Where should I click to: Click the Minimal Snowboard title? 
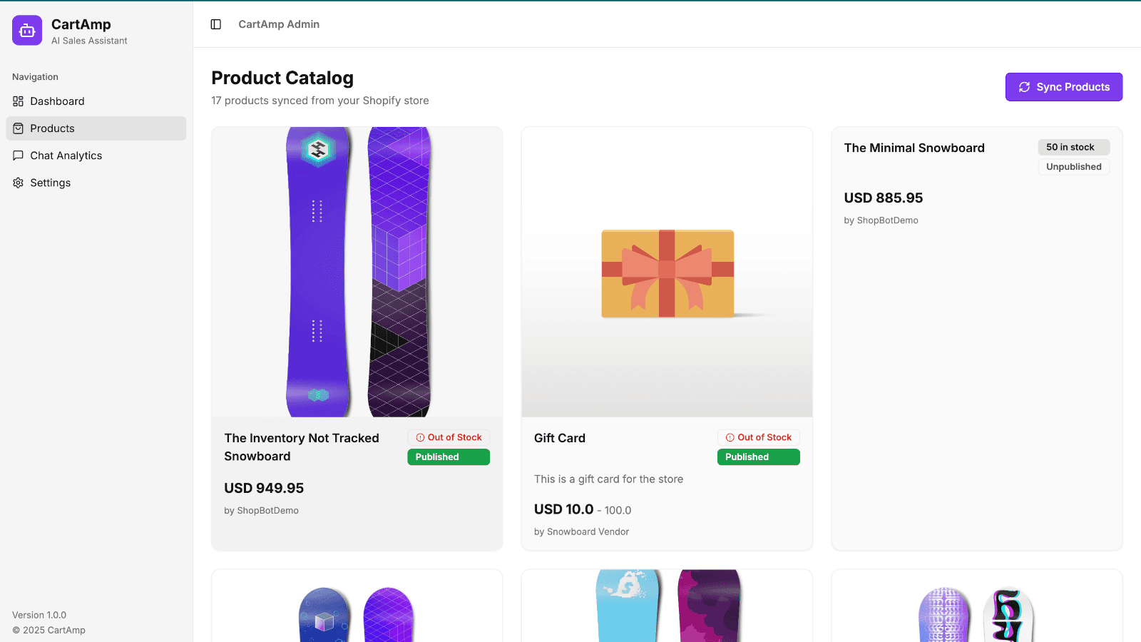[914, 148]
